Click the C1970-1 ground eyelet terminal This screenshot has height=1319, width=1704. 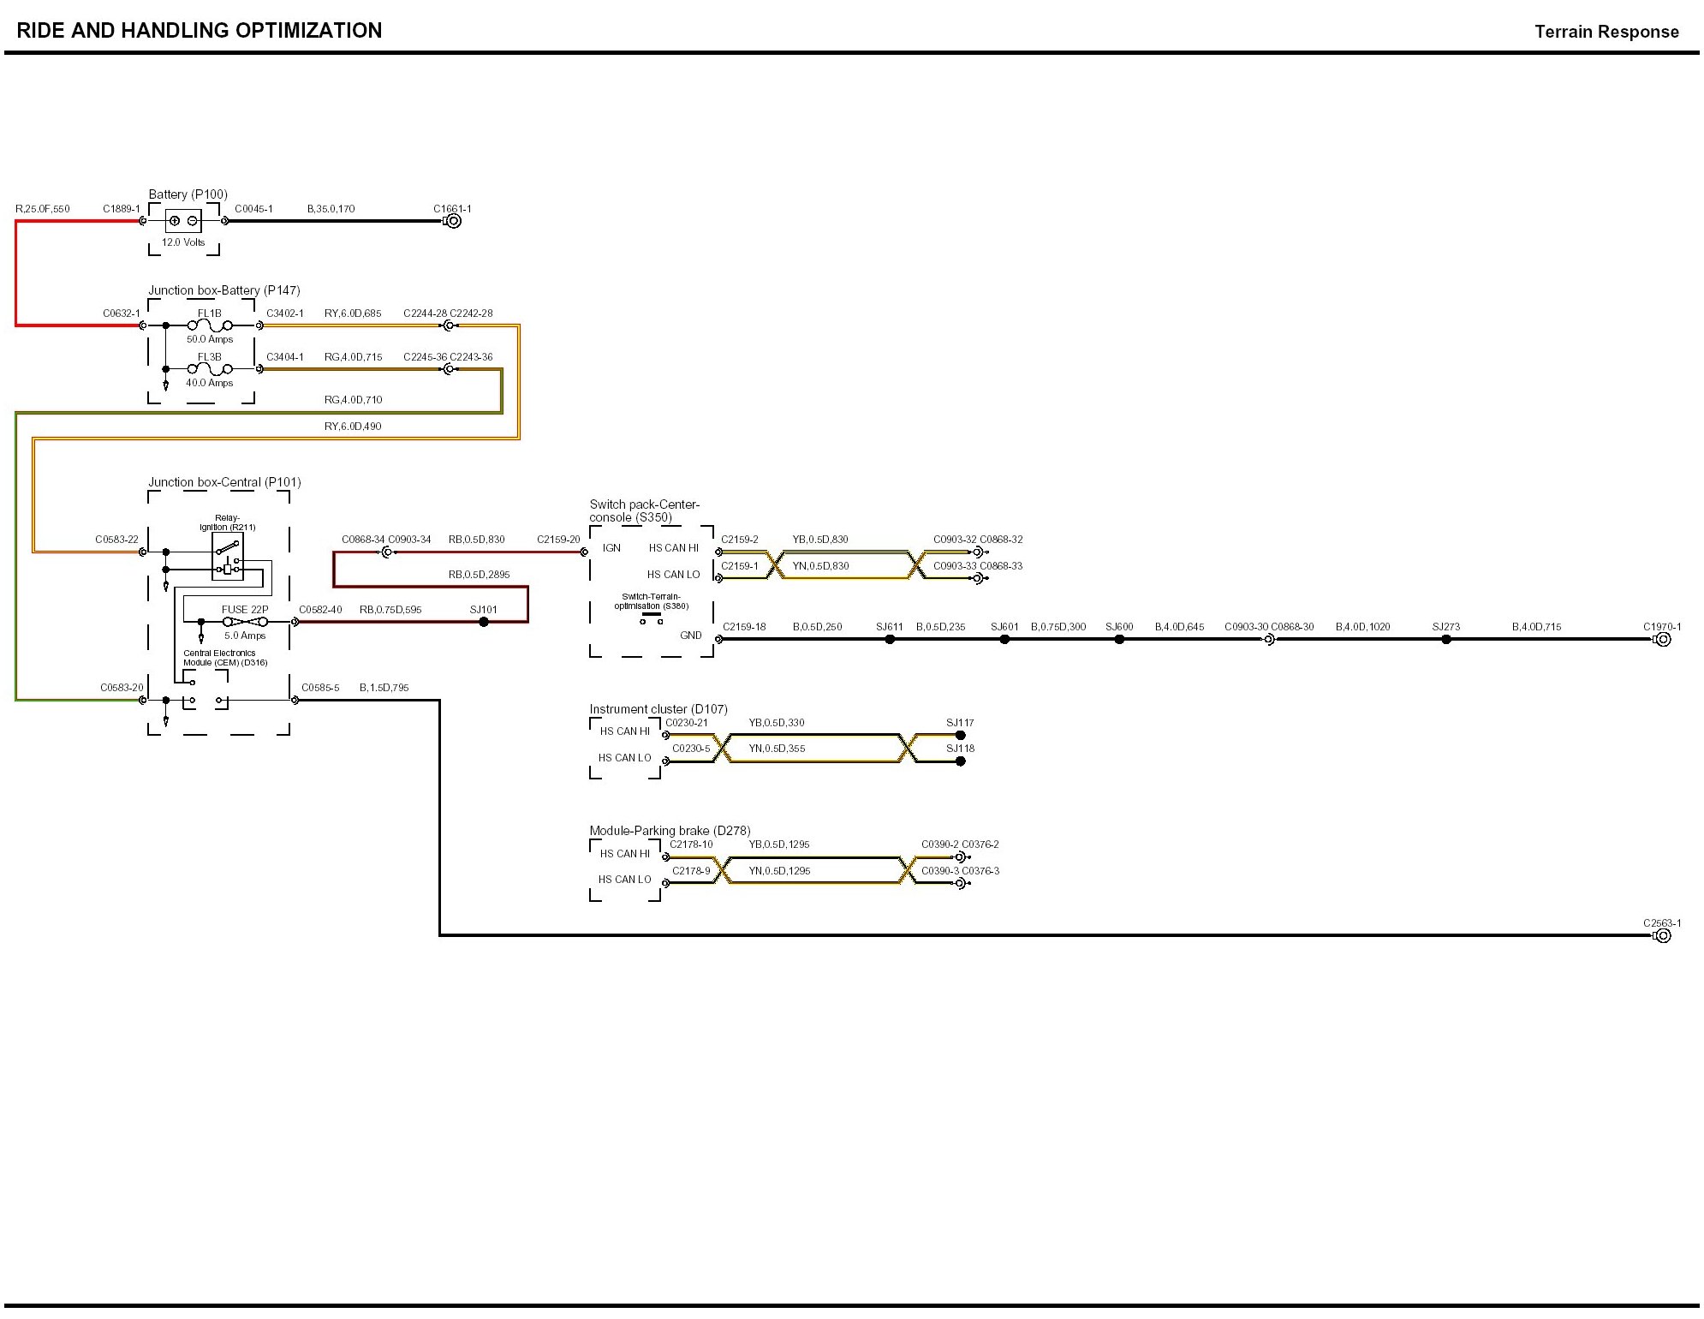pyautogui.click(x=1663, y=639)
